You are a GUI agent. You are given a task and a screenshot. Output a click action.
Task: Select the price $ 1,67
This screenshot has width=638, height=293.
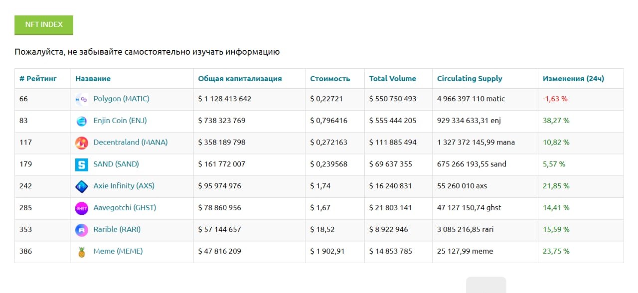tap(320, 207)
